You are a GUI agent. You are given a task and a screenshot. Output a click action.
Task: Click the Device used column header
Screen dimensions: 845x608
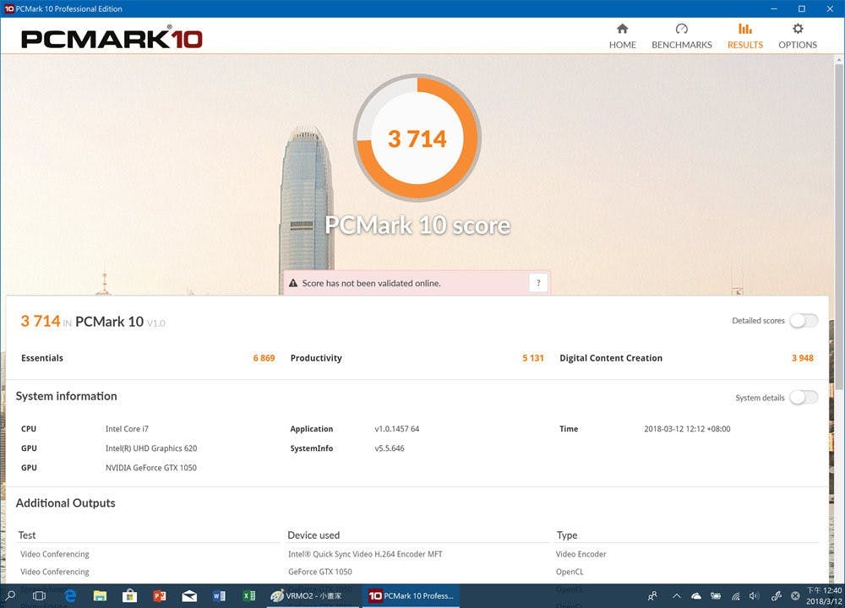(x=313, y=535)
